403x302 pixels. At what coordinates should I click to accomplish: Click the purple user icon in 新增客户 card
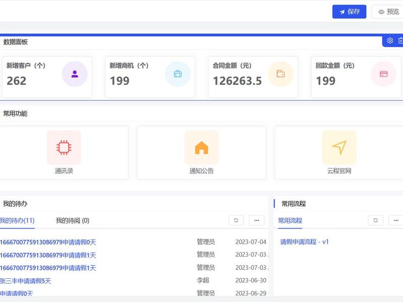click(x=75, y=74)
